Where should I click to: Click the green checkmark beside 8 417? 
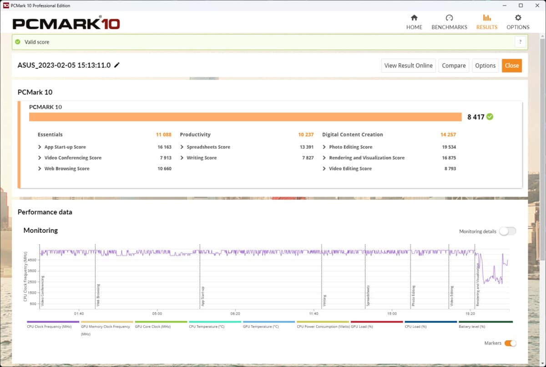[x=490, y=117]
